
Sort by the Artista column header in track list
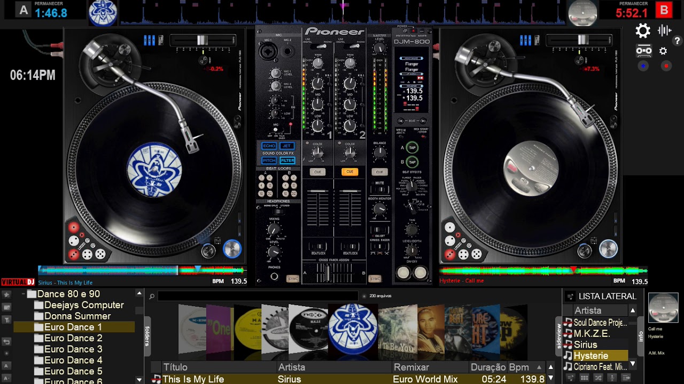click(x=334, y=367)
